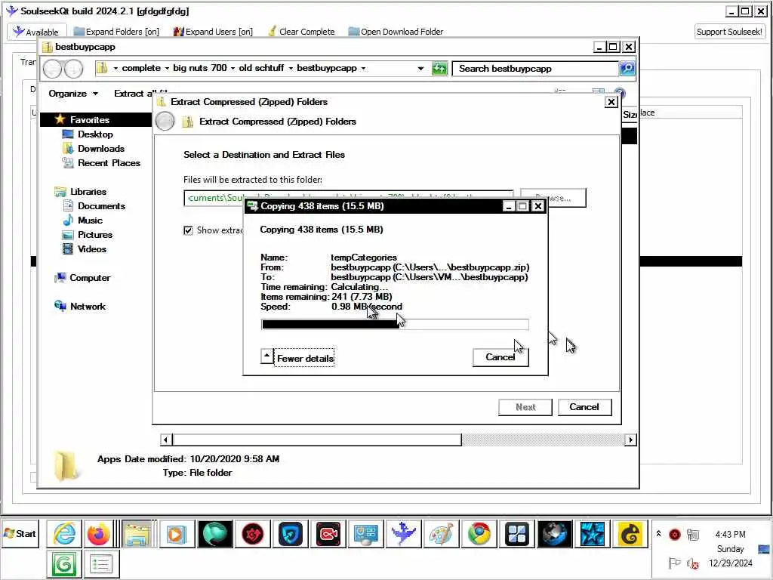Open the Windows Explorer taskbar icon
Viewport: 773px width, 580px height.
pyautogui.click(x=138, y=534)
